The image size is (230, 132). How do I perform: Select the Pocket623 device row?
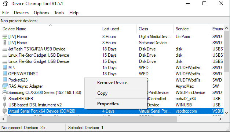pyautogui.click(x=112, y=80)
